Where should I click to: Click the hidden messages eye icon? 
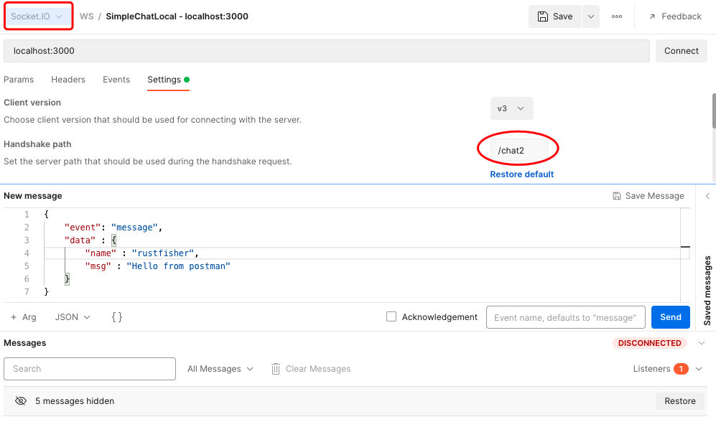tap(21, 401)
